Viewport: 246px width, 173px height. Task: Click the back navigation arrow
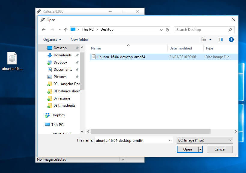click(44, 29)
